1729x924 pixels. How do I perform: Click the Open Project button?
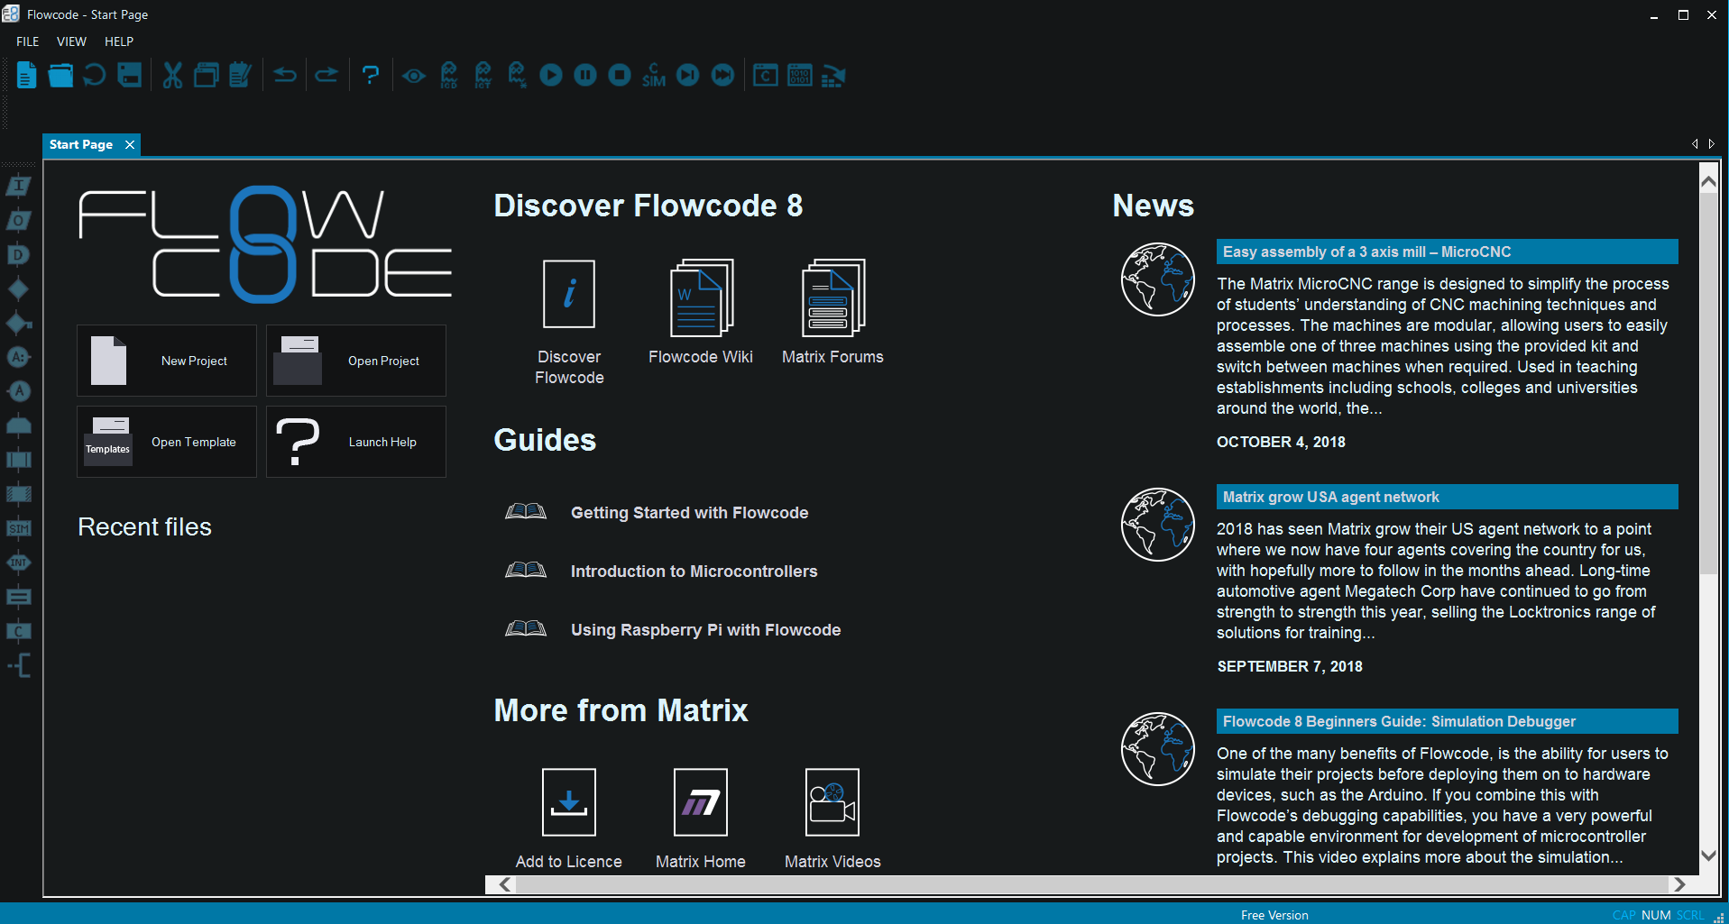356,361
